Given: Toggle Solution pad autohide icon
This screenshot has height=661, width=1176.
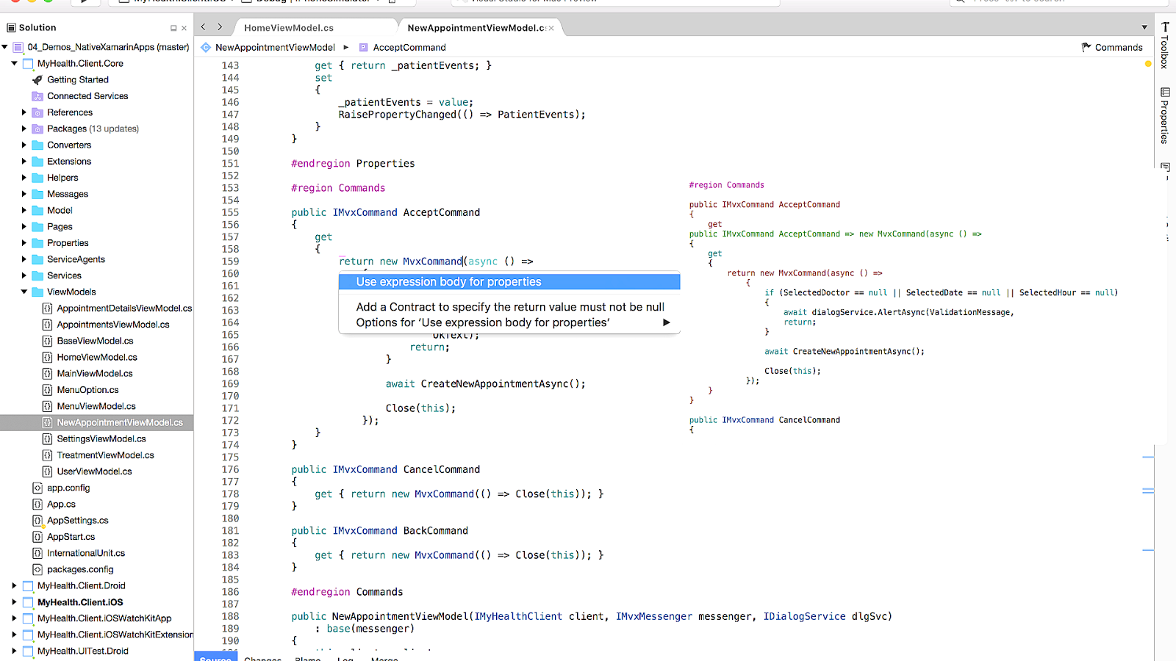Looking at the screenshot, I should (x=173, y=28).
